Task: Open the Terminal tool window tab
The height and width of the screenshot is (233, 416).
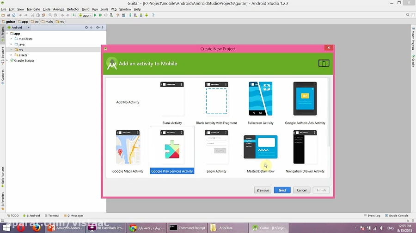Action: point(52,216)
